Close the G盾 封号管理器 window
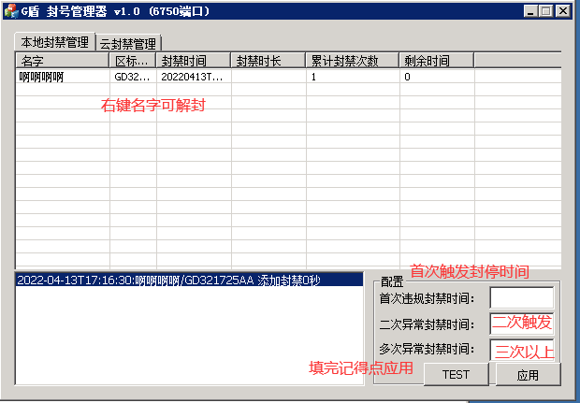 563,11
